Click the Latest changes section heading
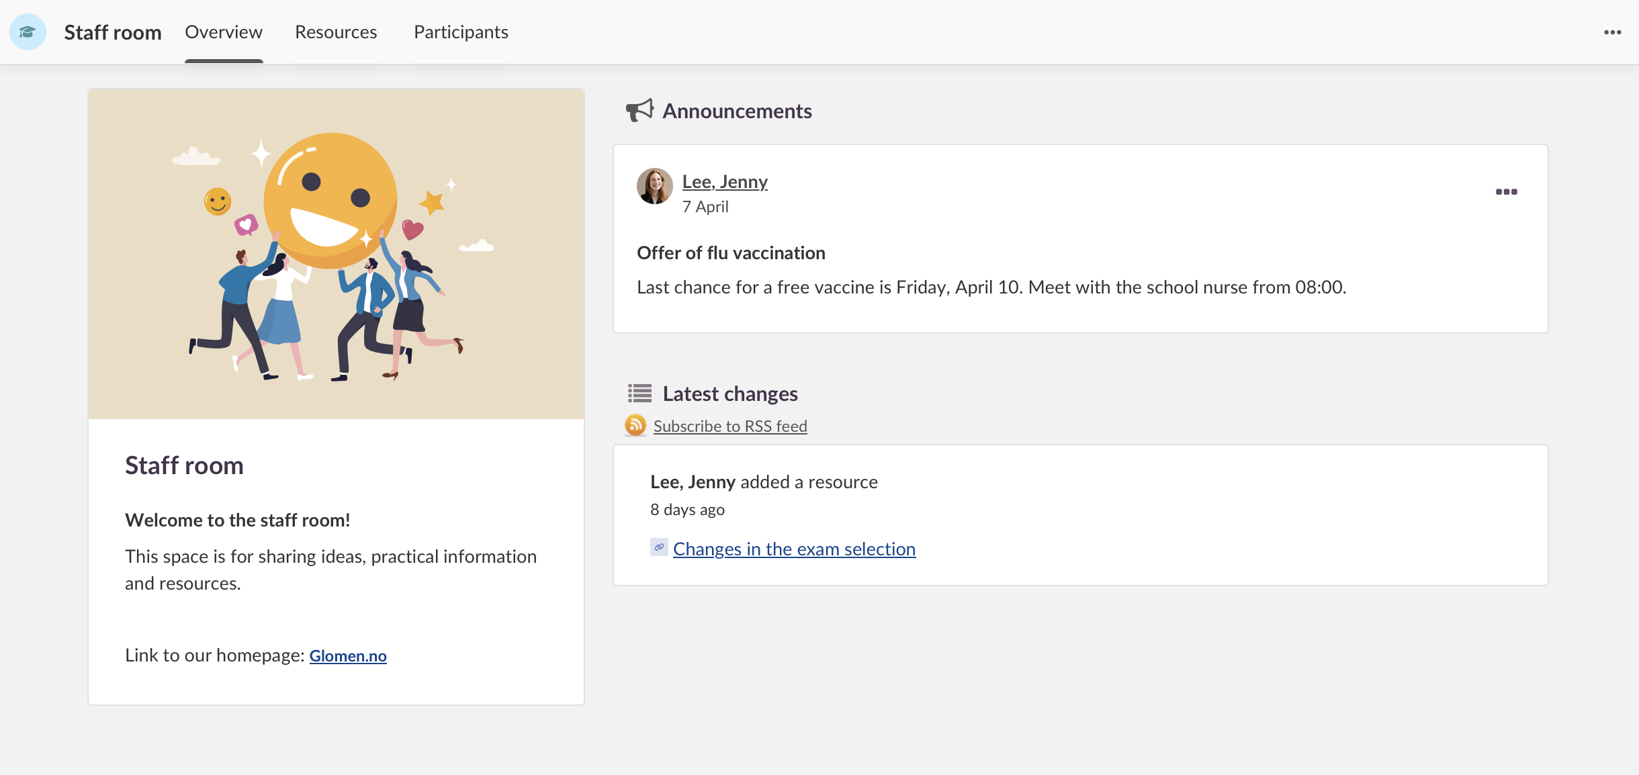The width and height of the screenshot is (1639, 775). point(730,394)
